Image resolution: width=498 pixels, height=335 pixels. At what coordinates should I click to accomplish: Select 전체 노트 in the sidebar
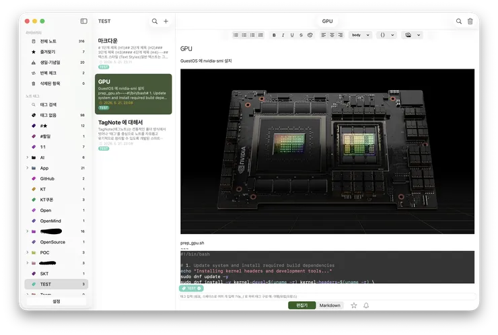pos(57,41)
